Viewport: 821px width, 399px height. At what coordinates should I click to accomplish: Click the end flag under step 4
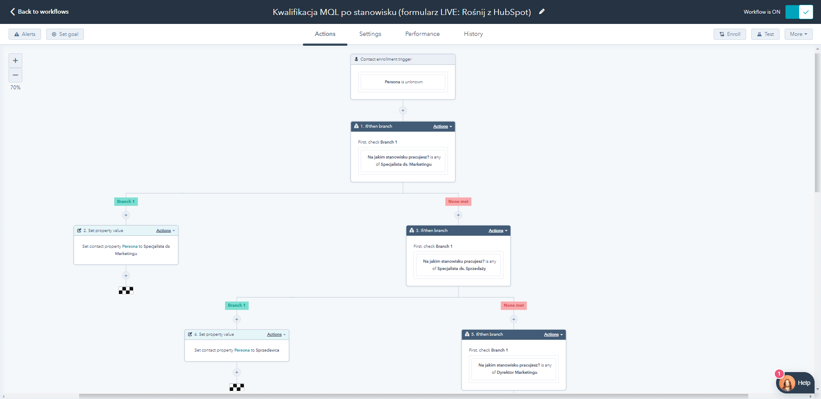[237, 387]
